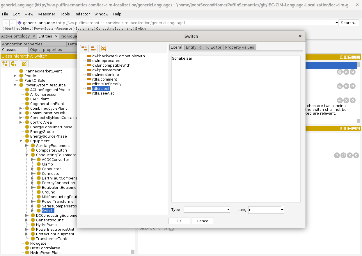
Task: Open the Reasoner menu
Action: click(x=47, y=14)
